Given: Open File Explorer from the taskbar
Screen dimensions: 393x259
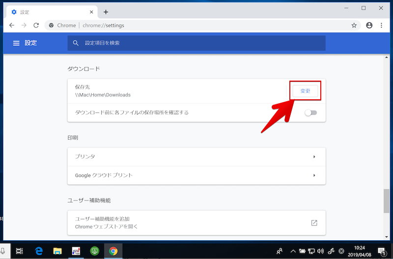Looking at the screenshot, I should [x=57, y=251].
